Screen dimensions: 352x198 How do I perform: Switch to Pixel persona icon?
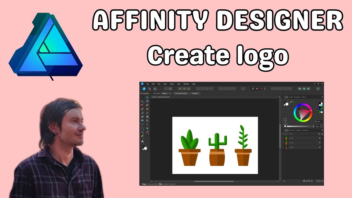[x=150, y=89]
